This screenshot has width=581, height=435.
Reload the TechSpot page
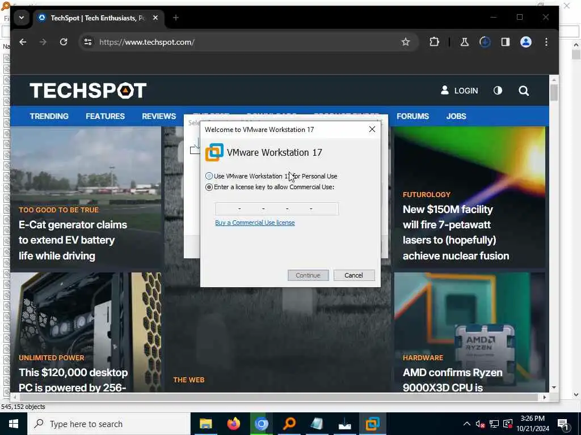pos(64,42)
